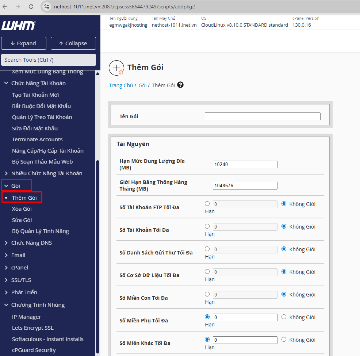The width and height of the screenshot is (360, 356).
Task: Open Tạo Tài Khoản Mới
Action: coord(35,95)
